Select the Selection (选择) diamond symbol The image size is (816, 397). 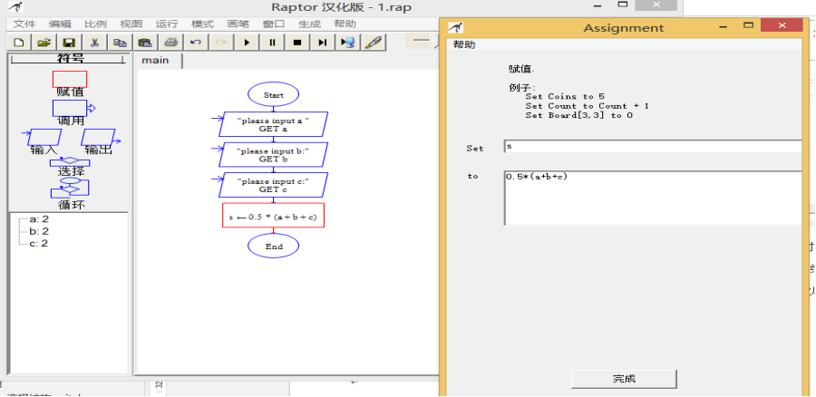[x=70, y=162]
